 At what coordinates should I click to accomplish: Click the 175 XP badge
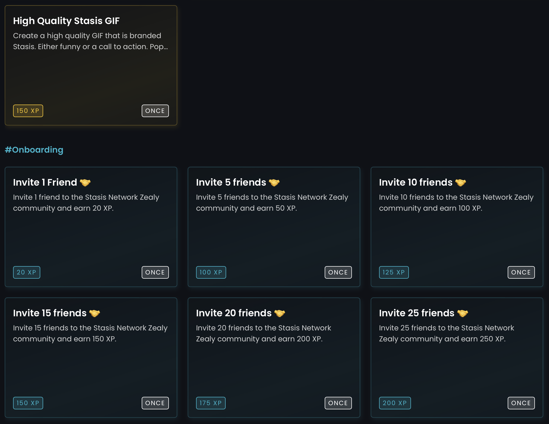[x=211, y=403]
